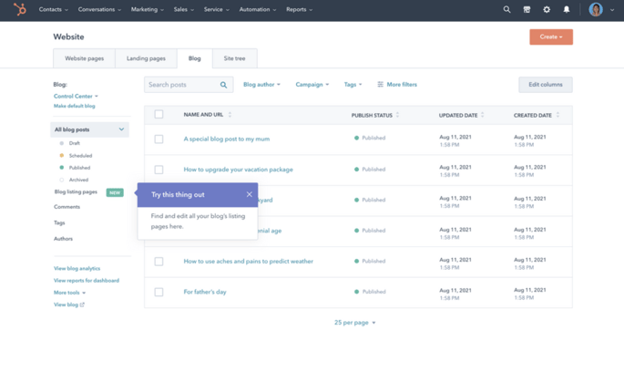Open notifications bell icon
Image resolution: width=624 pixels, height=392 pixels.
[566, 10]
